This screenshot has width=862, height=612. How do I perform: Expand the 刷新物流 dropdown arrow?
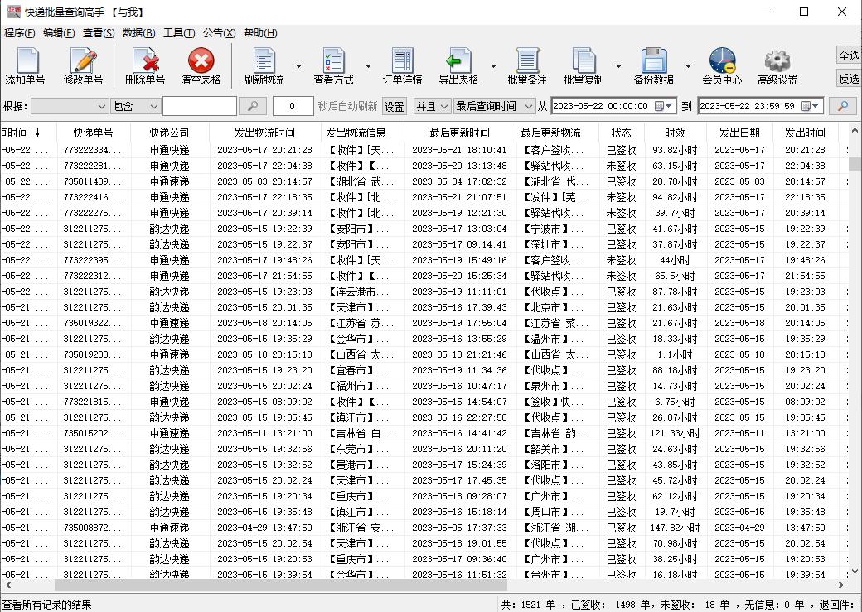[x=298, y=66]
